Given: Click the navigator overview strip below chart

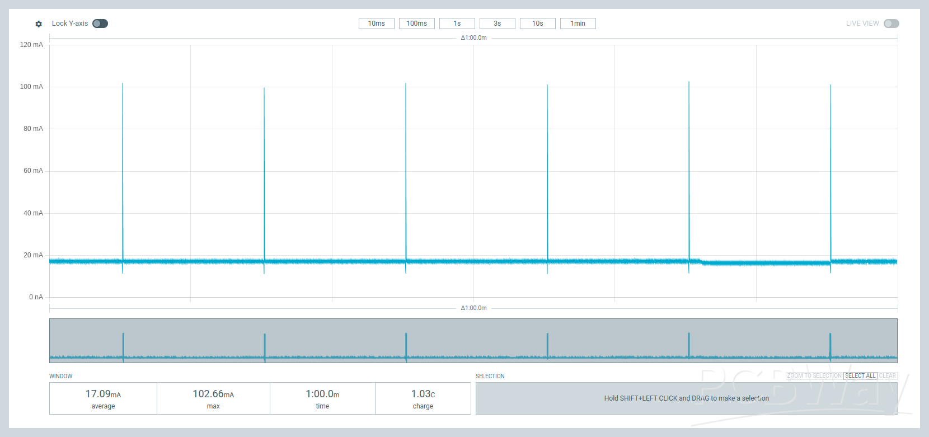Looking at the screenshot, I should 473,341.
